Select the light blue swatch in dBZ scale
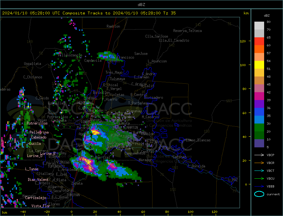 point(259,120)
